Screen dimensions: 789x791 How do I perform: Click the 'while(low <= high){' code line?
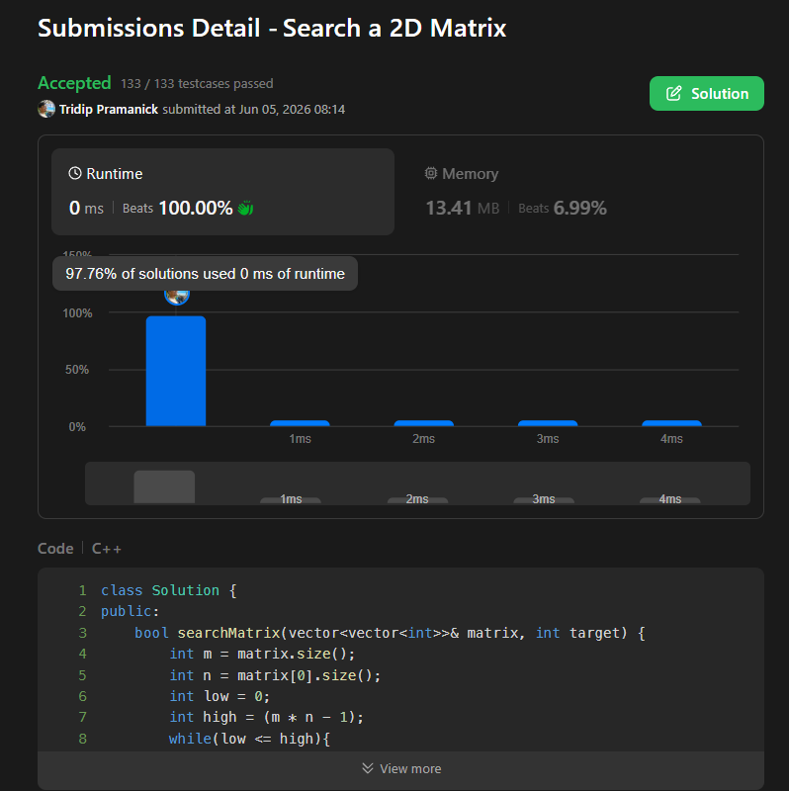pos(249,739)
